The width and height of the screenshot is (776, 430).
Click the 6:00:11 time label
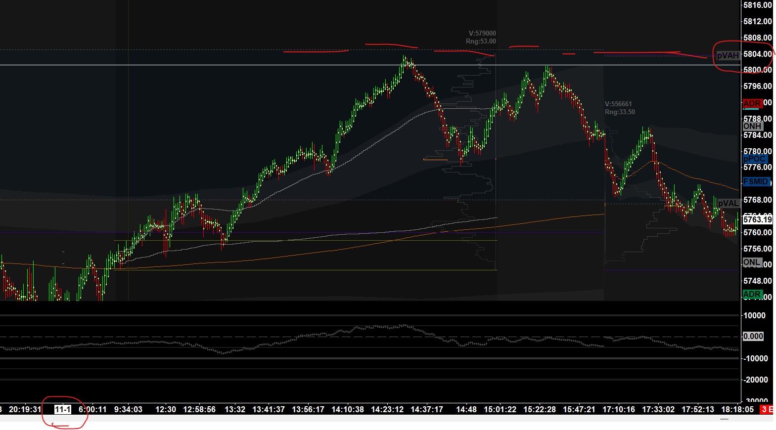click(x=92, y=409)
